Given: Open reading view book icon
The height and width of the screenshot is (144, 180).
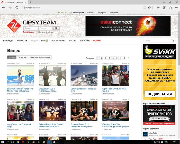Looking at the screenshot, I should pos(145,8).
